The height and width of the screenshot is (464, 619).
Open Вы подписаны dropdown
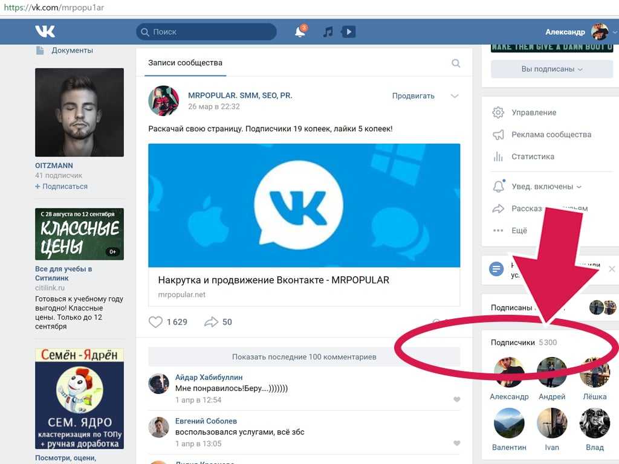click(x=552, y=69)
